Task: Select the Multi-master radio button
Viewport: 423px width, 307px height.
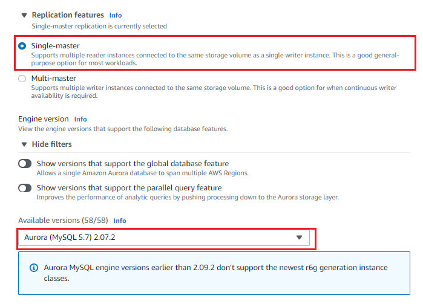Action: (x=22, y=79)
